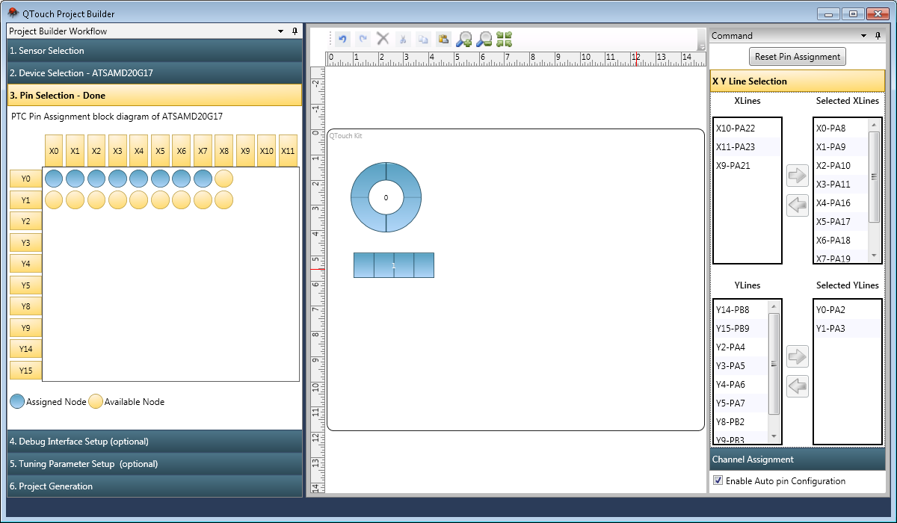Click the Y15 row header button
This screenshot has width=897, height=523.
tap(26, 371)
